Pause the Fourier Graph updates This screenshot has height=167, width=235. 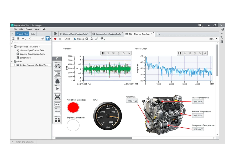click(179, 53)
